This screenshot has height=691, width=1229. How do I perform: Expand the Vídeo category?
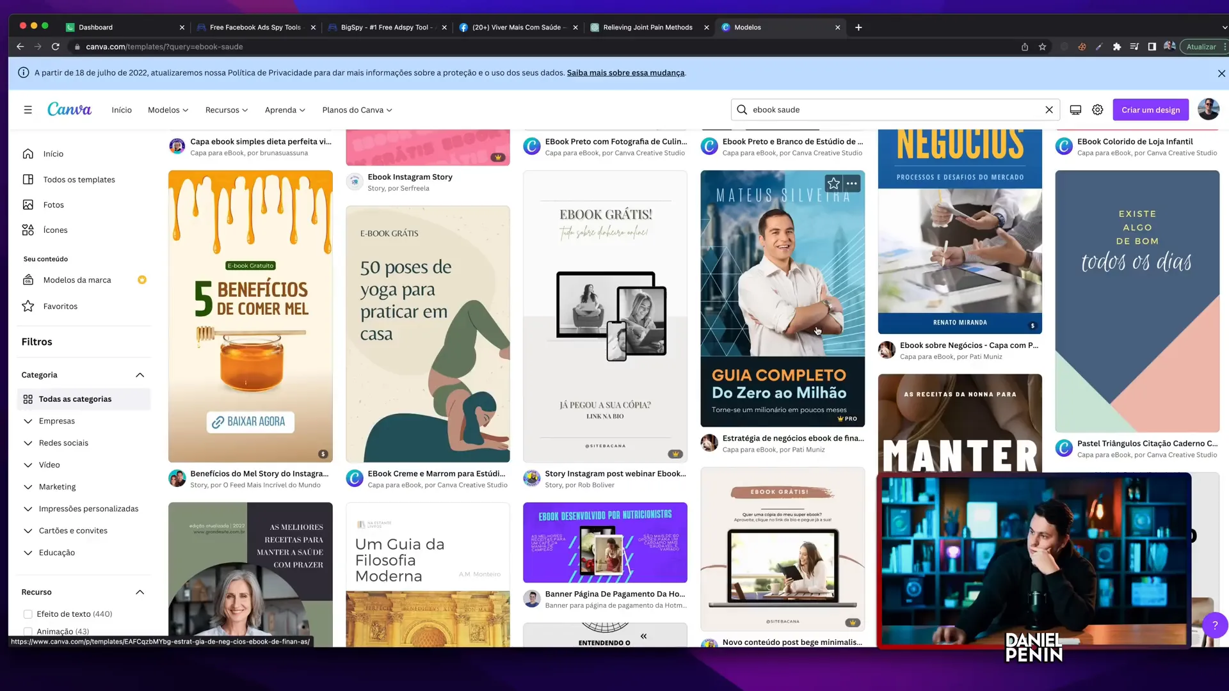click(x=28, y=465)
